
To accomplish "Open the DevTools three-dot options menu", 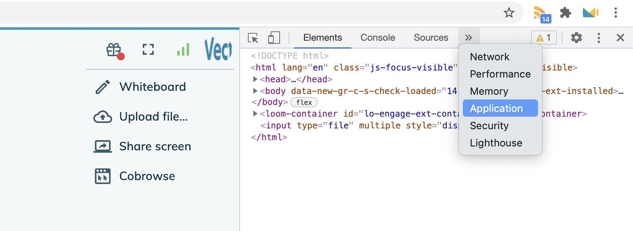I will point(598,38).
